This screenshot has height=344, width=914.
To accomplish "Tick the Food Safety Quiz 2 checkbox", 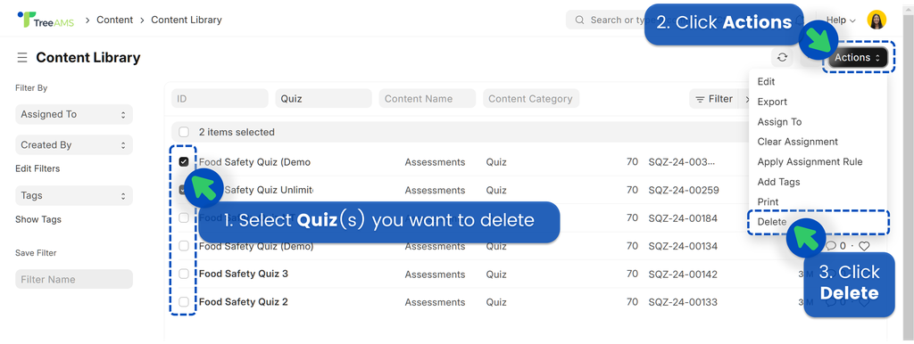I will click(184, 301).
